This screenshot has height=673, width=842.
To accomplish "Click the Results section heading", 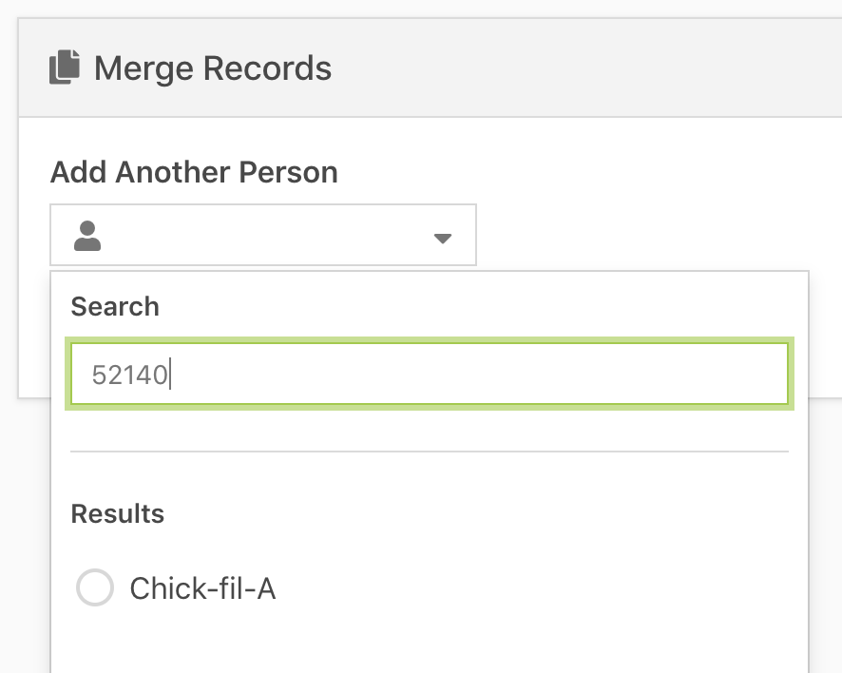I will (x=118, y=513).
